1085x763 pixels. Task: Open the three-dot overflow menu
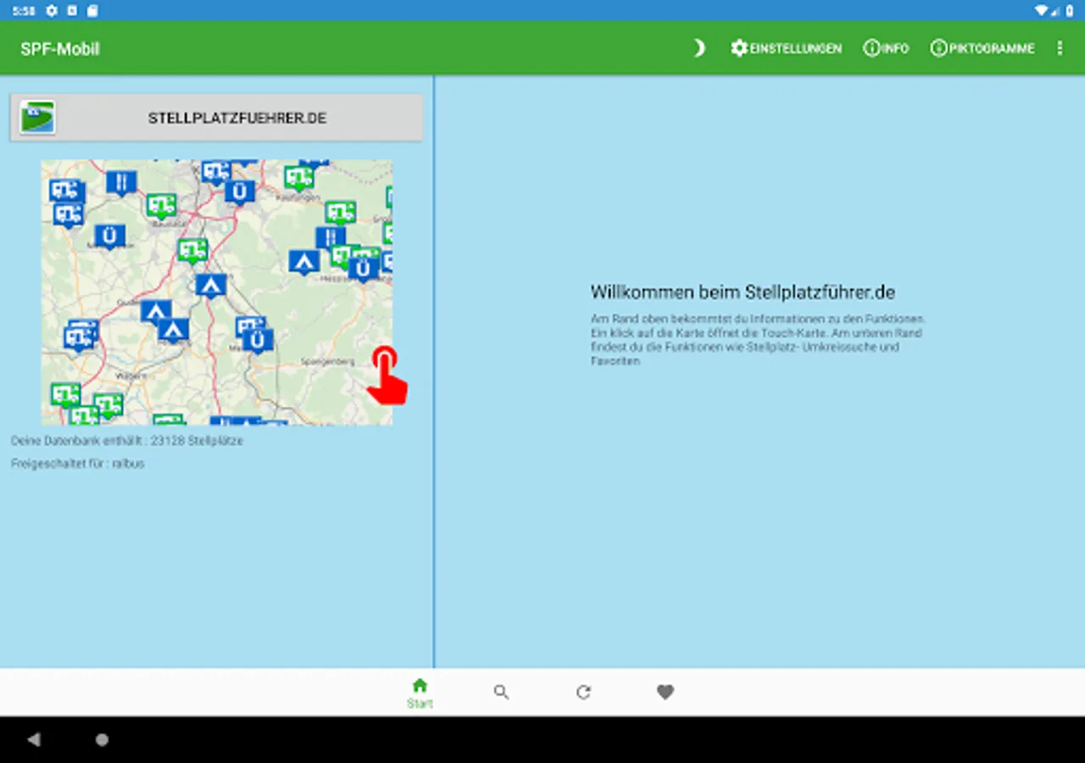point(1060,48)
